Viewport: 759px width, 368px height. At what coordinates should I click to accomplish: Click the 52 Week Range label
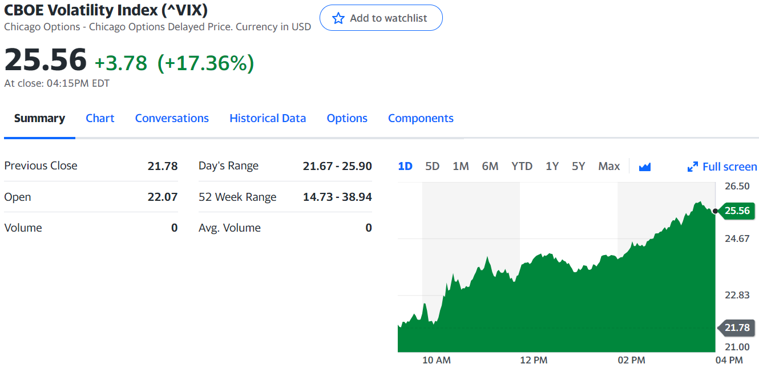(237, 197)
